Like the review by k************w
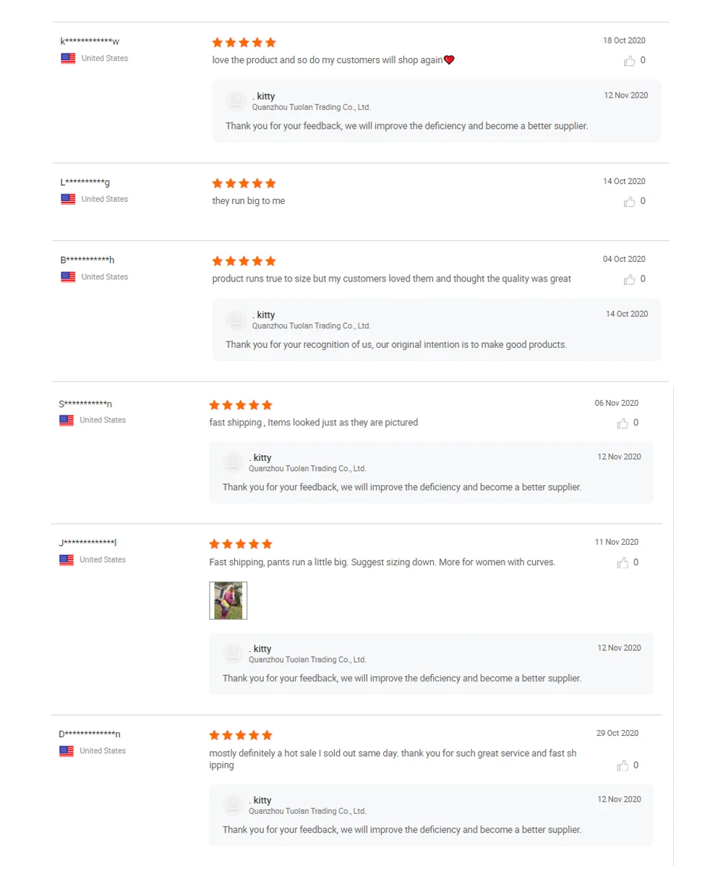Viewport: 723px width, 879px height. coord(630,61)
